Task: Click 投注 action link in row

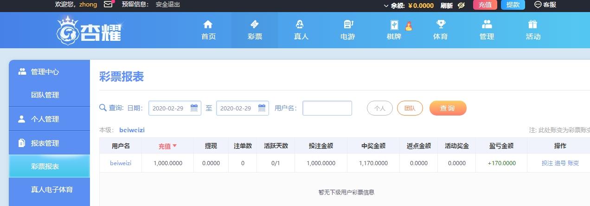Action: [547, 163]
